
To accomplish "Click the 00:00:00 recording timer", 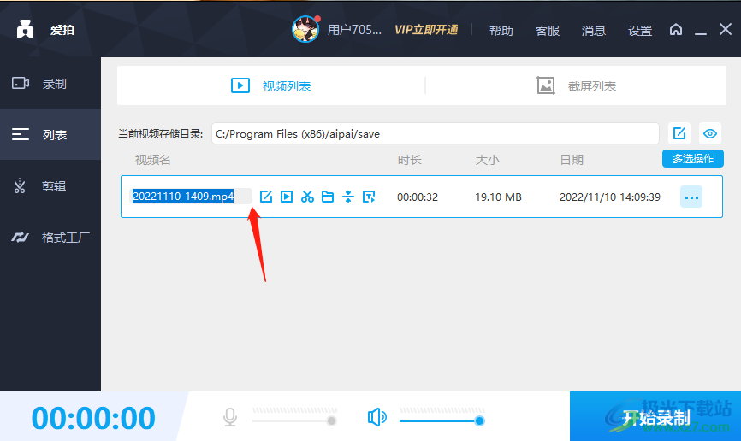I will (x=93, y=418).
